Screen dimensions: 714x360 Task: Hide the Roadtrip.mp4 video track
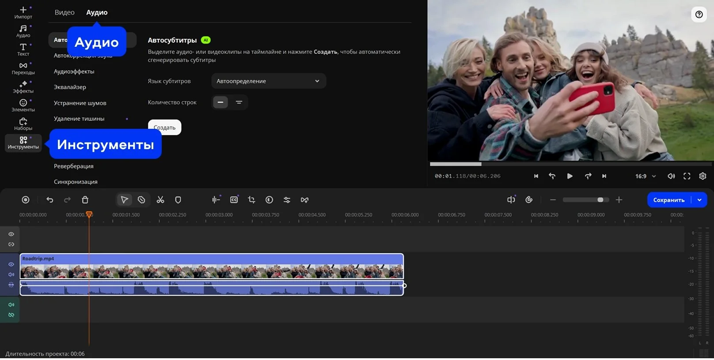[11, 264]
